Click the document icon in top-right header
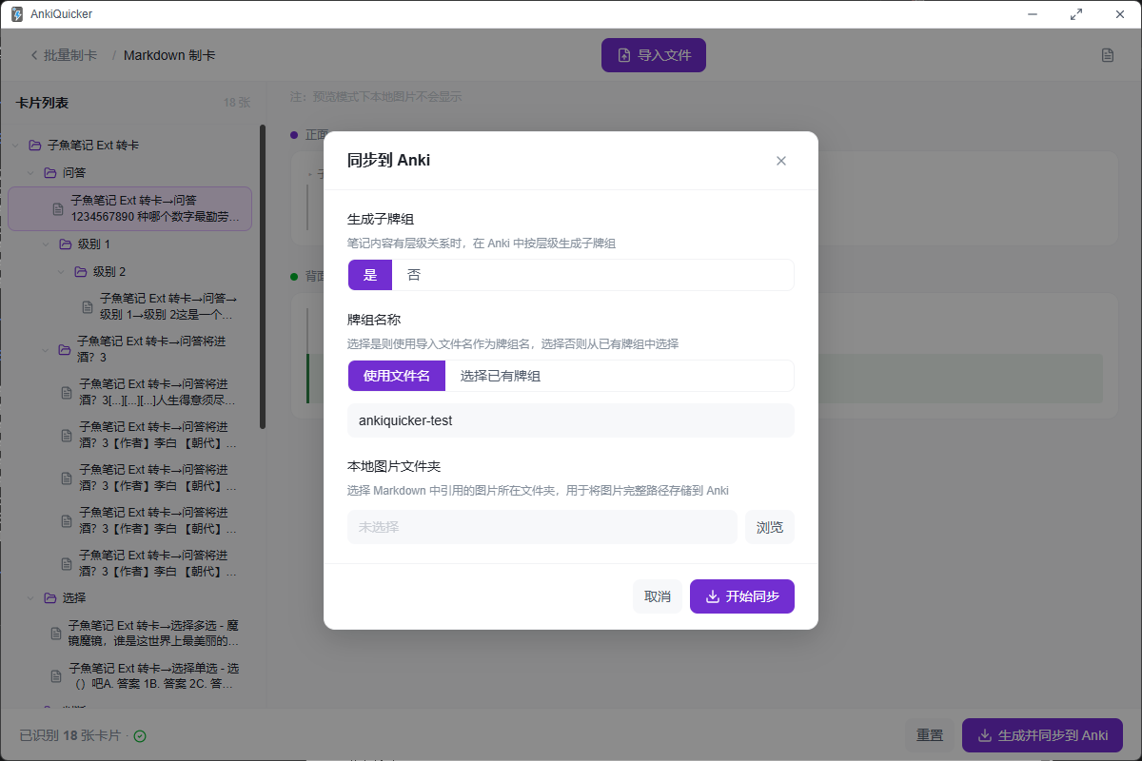Viewport: 1142px width, 761px height. click(1108, 55)
